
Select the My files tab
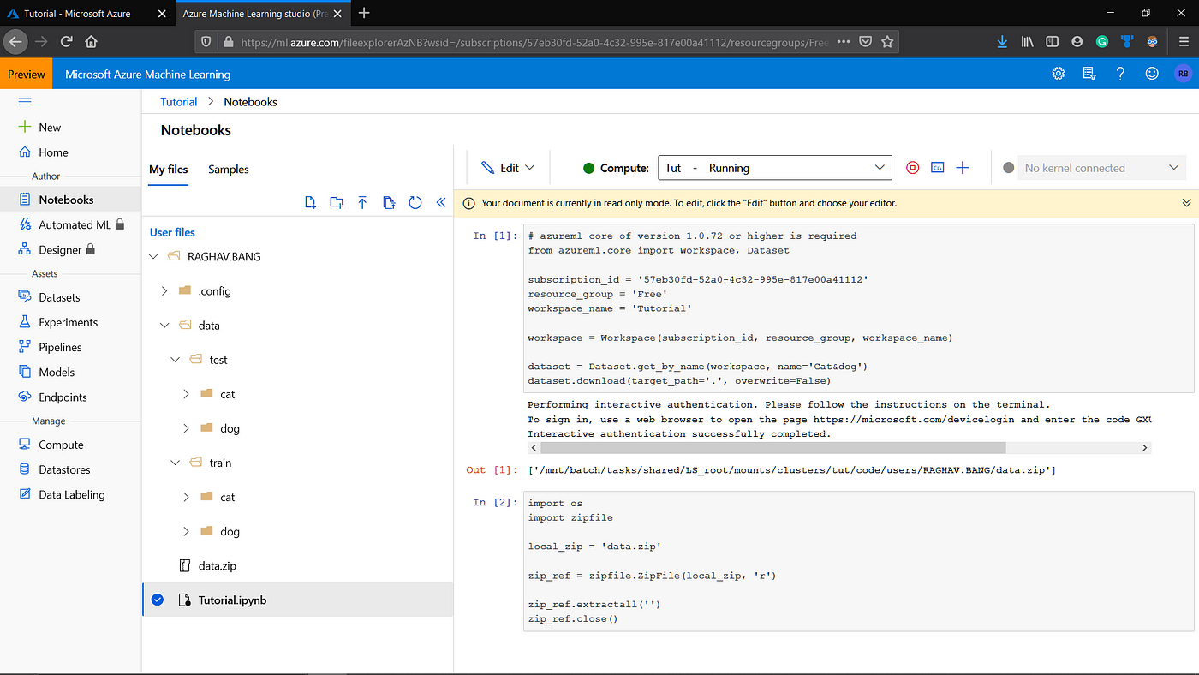(169, 169)
